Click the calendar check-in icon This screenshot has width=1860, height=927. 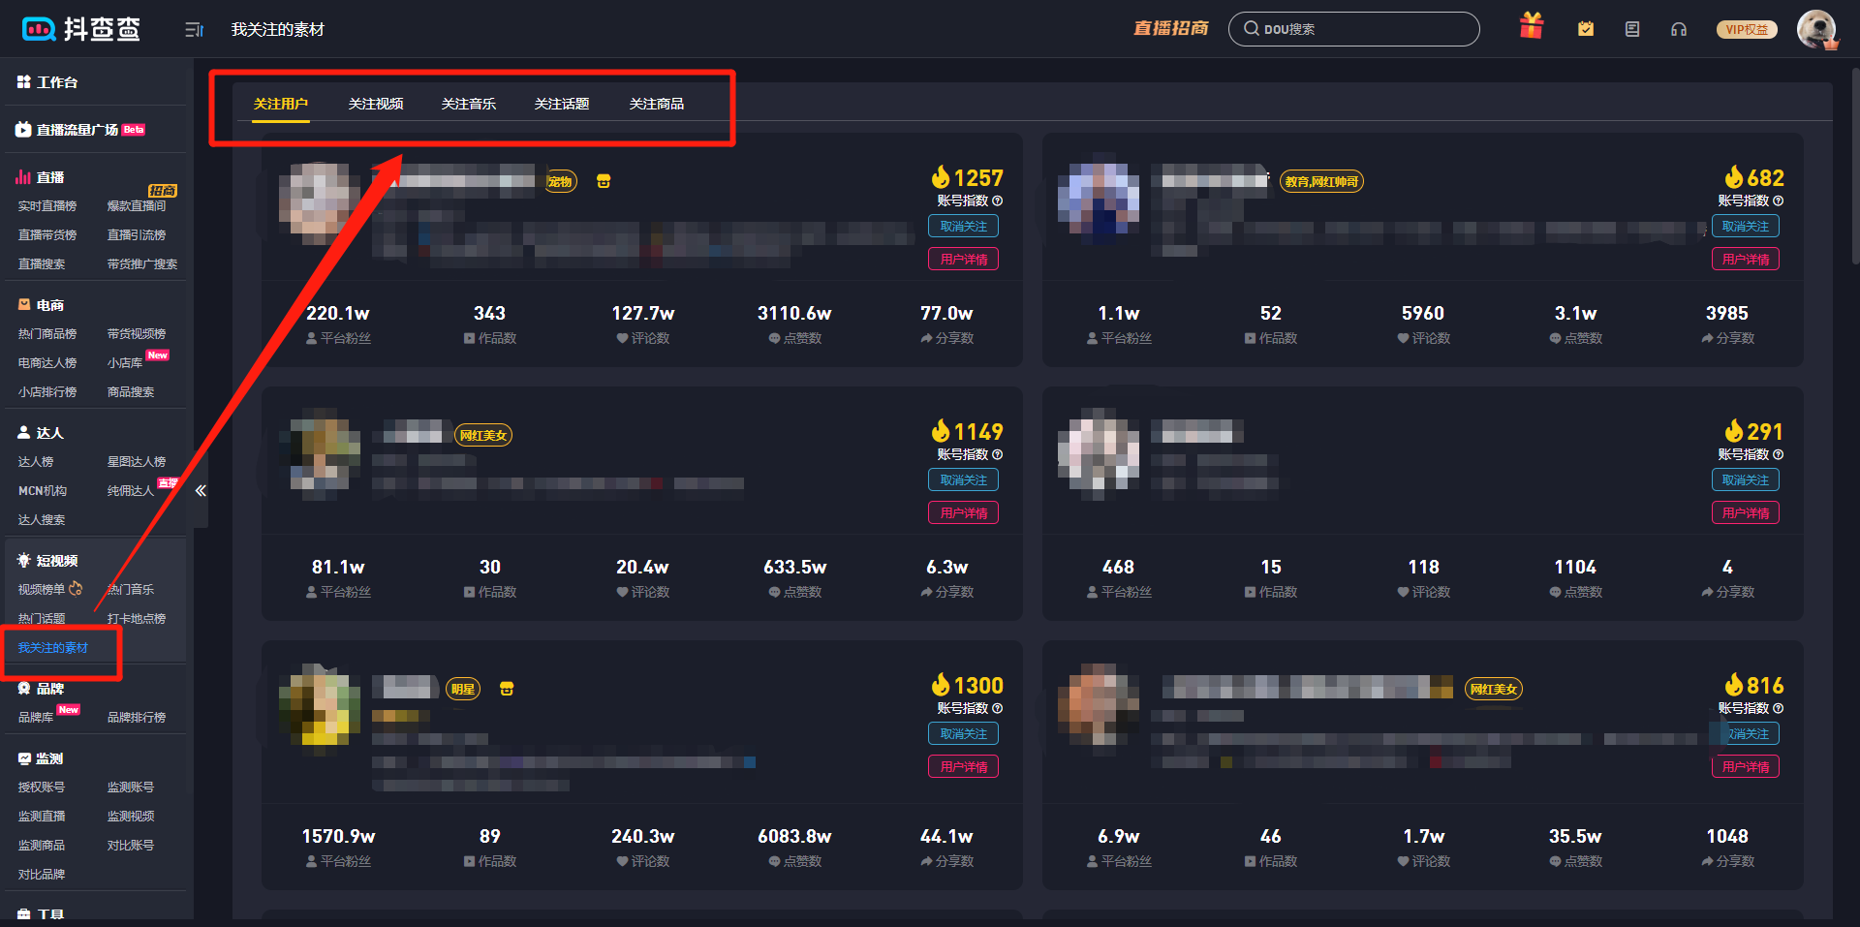point(1586,29)
